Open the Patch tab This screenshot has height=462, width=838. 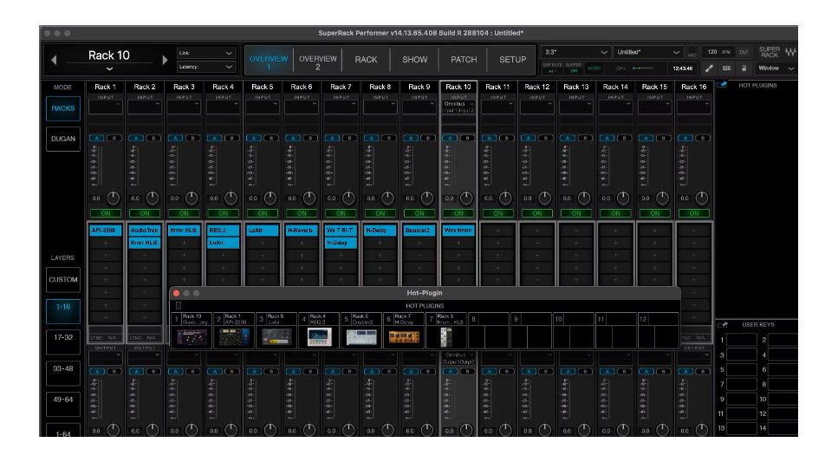(464, 60)
